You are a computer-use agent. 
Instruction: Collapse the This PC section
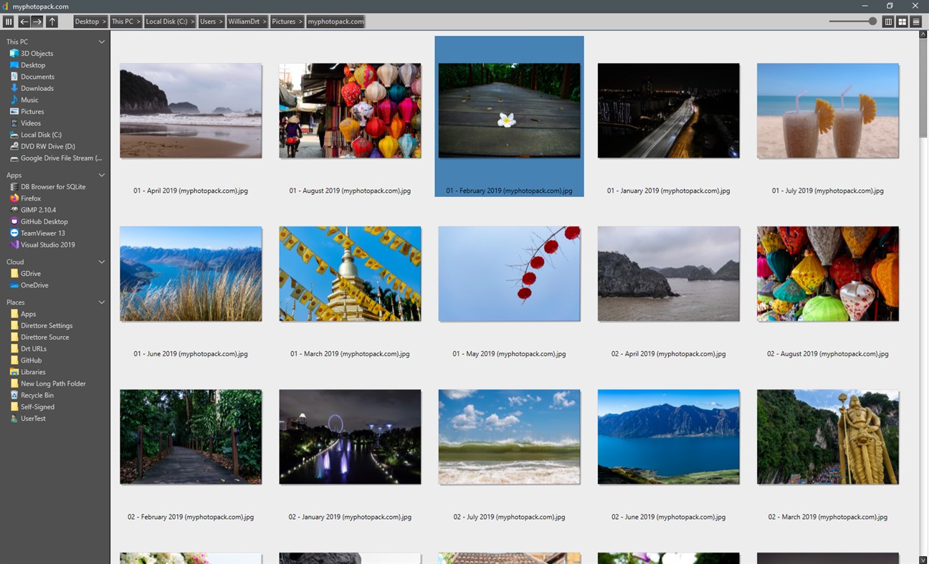101,42
